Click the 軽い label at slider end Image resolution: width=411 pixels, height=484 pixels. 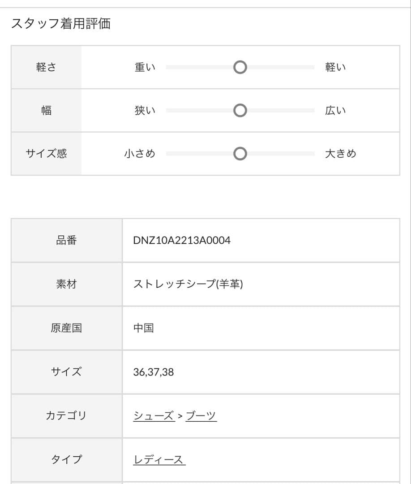[x=335, y=67]
